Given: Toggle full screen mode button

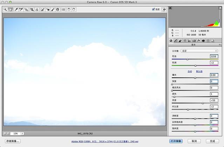Looking at the screenshot, I should pos(163,10).
